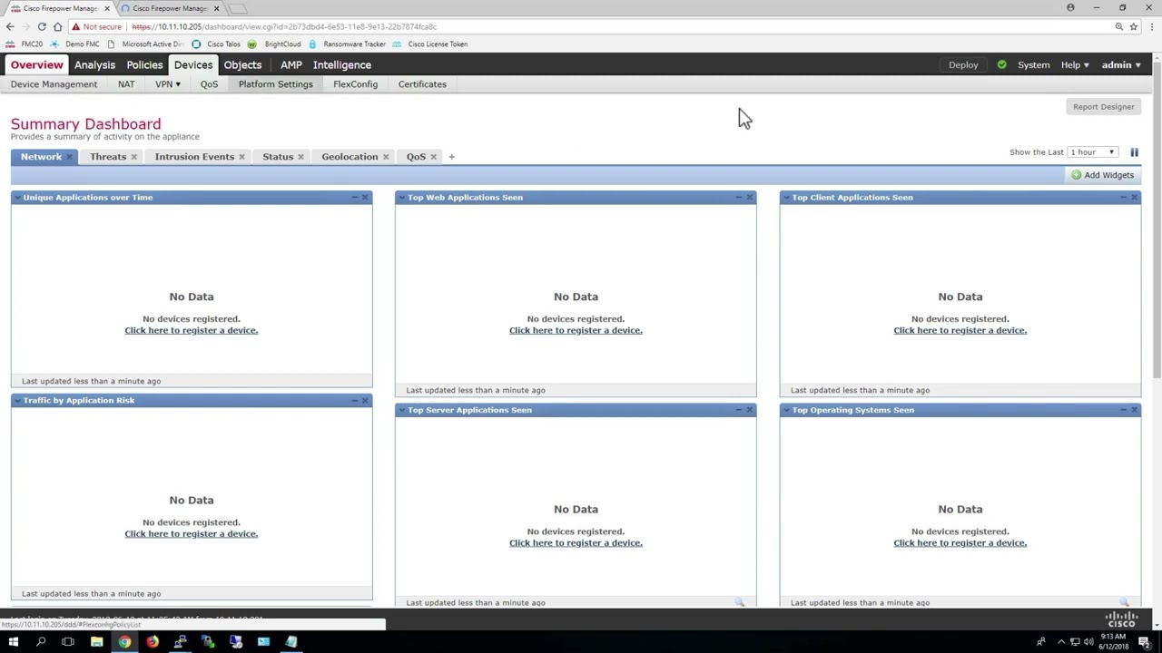Expand Top Web Applications Seen widget preferences
This screenshot has width=1162, height=653.
tap(401, 198)
